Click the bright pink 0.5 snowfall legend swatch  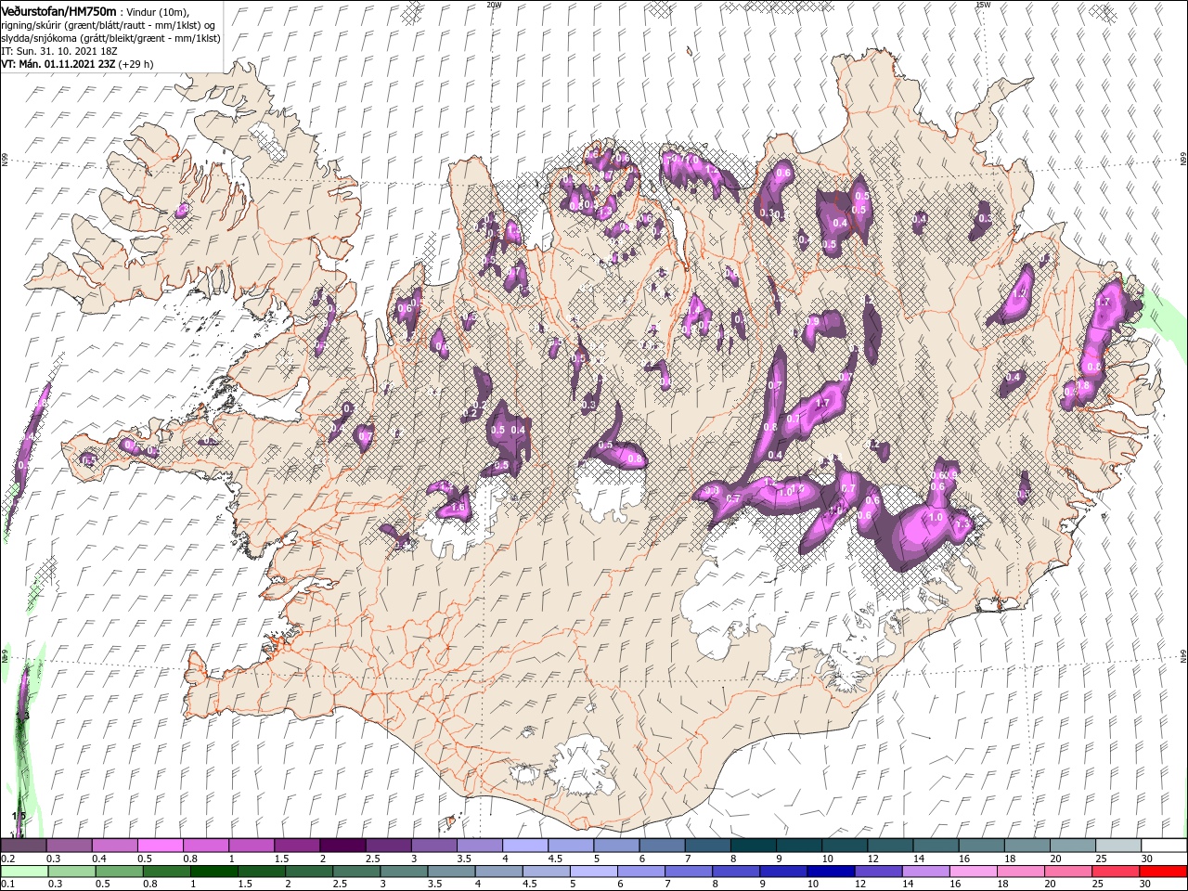(x=160, y=846)
